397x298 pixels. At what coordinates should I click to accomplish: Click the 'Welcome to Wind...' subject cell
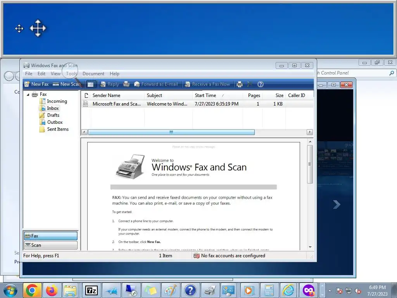[x=167, y=104]
